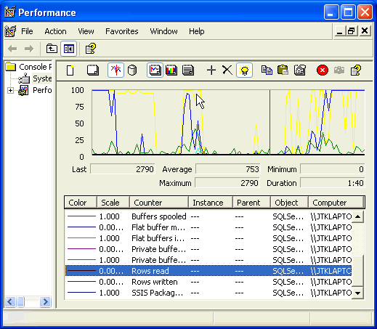This screenshot has width=377, height=329.
Task: Open the Favorites menu
Action: [122, 31]
